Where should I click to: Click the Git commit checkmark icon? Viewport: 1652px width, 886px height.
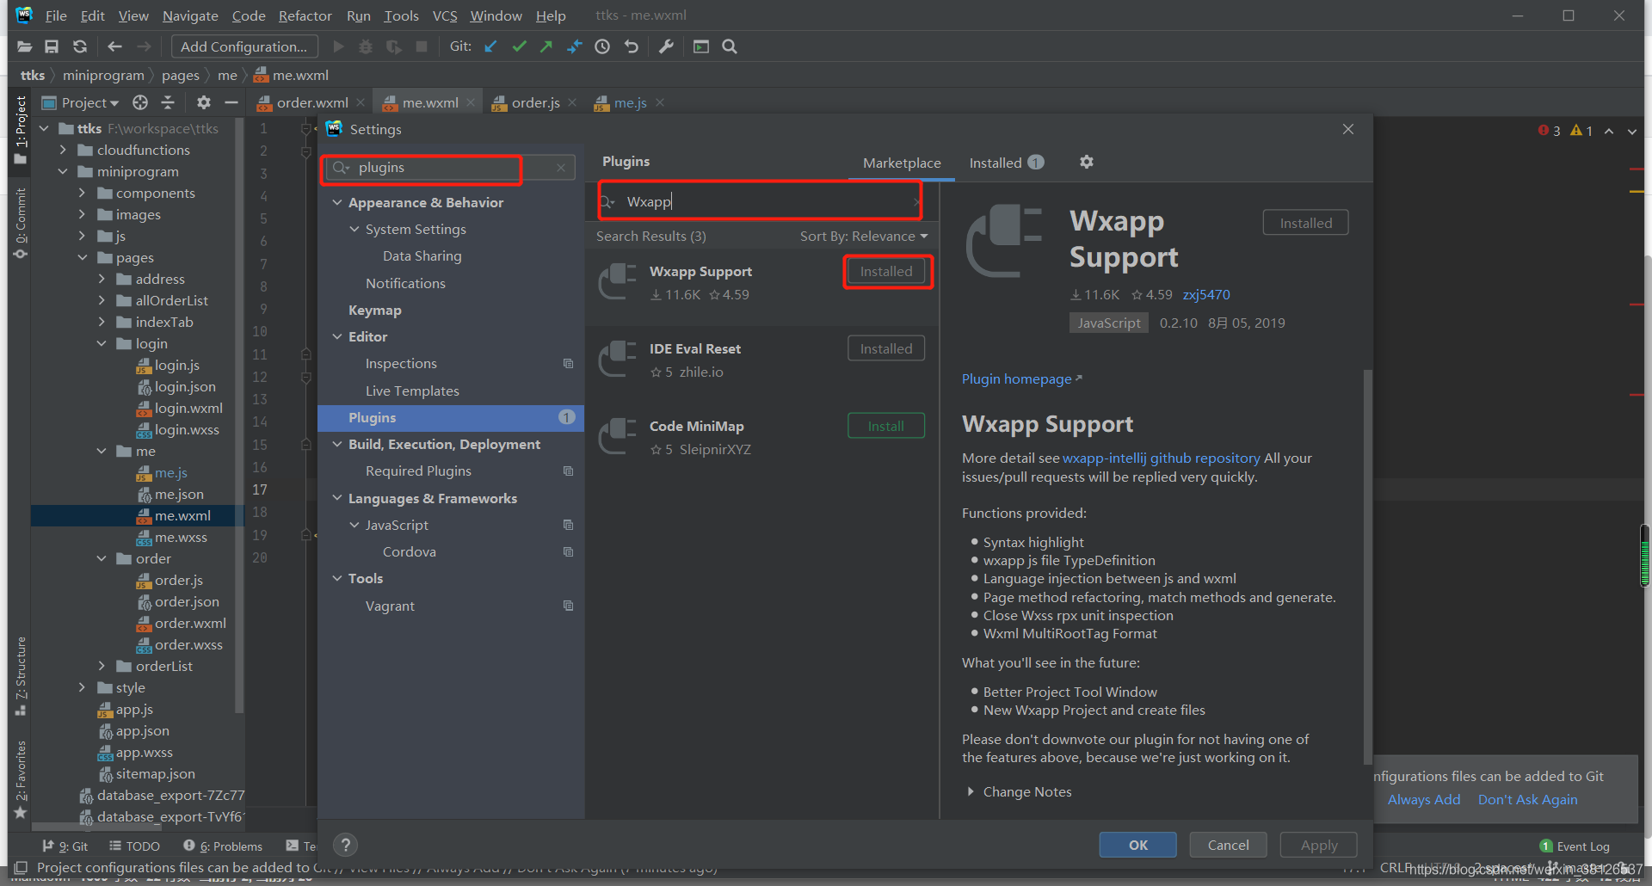(x=519, y=46)
